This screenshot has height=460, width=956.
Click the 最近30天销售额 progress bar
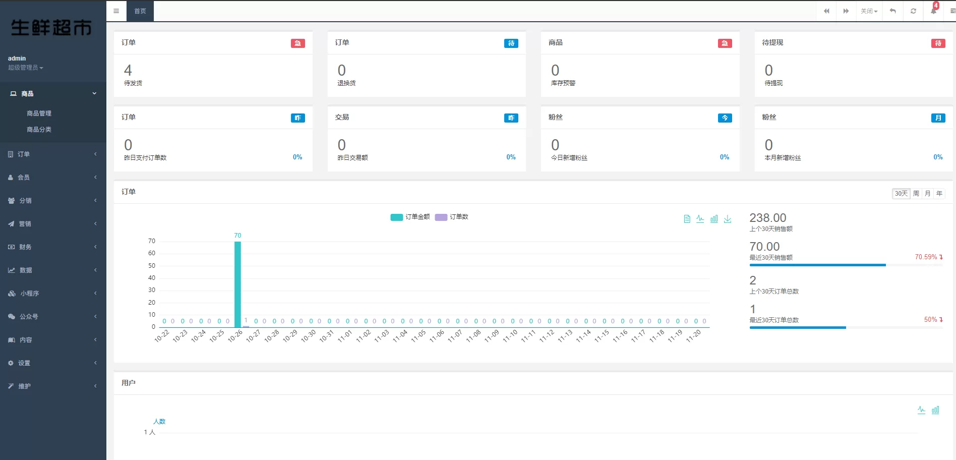pos(846,265)
